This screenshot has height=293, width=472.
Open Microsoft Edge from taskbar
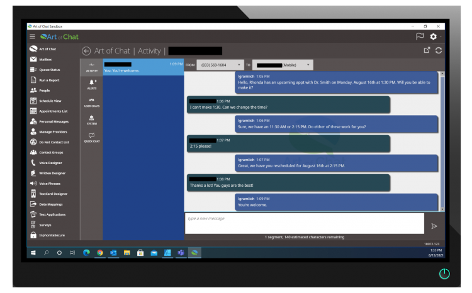[x=86, y=253]
